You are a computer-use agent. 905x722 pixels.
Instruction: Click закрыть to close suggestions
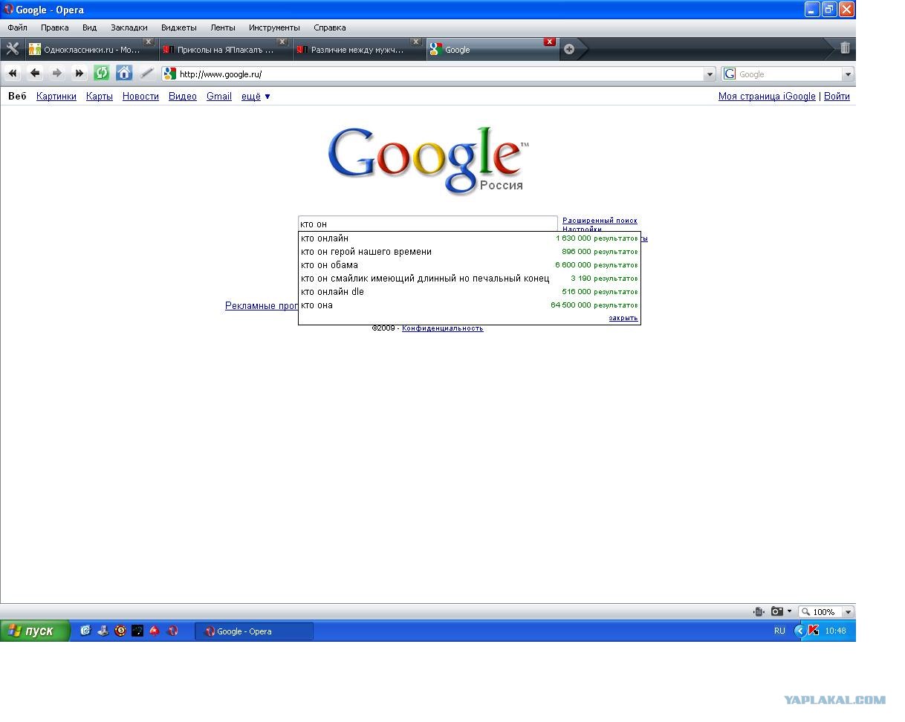623,318
